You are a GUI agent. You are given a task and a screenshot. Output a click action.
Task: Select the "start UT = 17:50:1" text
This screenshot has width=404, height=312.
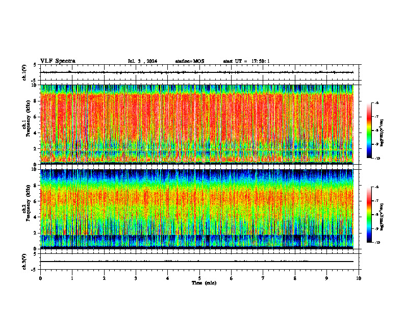point(246,61)
